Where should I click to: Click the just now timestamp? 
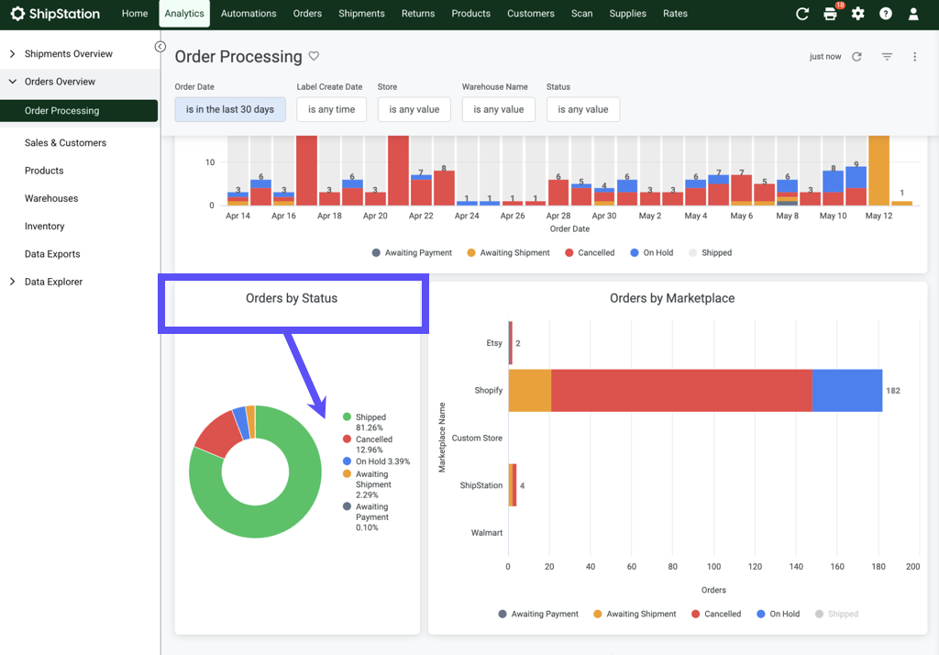(x=825, y=56)
